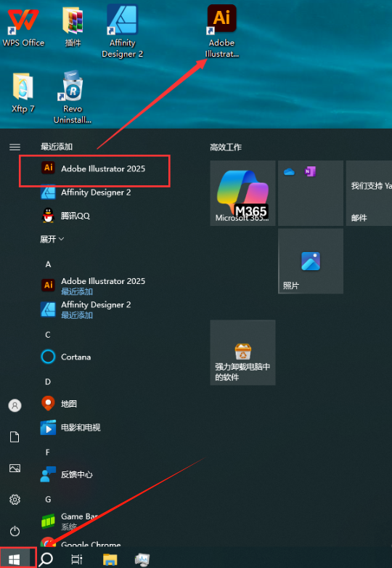The image size is (392, 568).
Task: Open the Documents icon in Start sidebar
Action: [15, 437]
